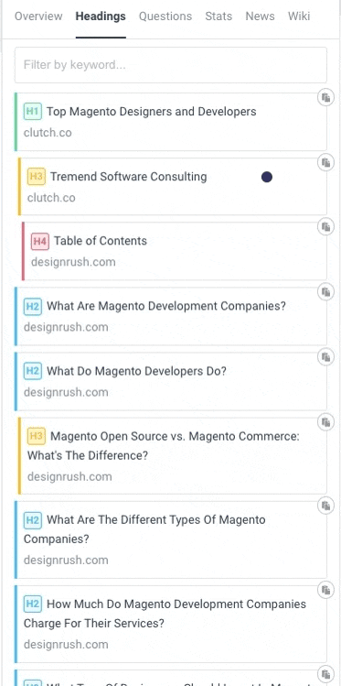This screenshot has height=686, width=341.
Task: Switch to the Overview tab
Action: 38,16
